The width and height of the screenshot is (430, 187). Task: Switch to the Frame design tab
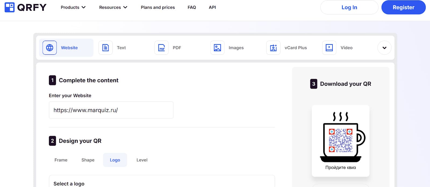pyautogui.click(x=61, y=160)
